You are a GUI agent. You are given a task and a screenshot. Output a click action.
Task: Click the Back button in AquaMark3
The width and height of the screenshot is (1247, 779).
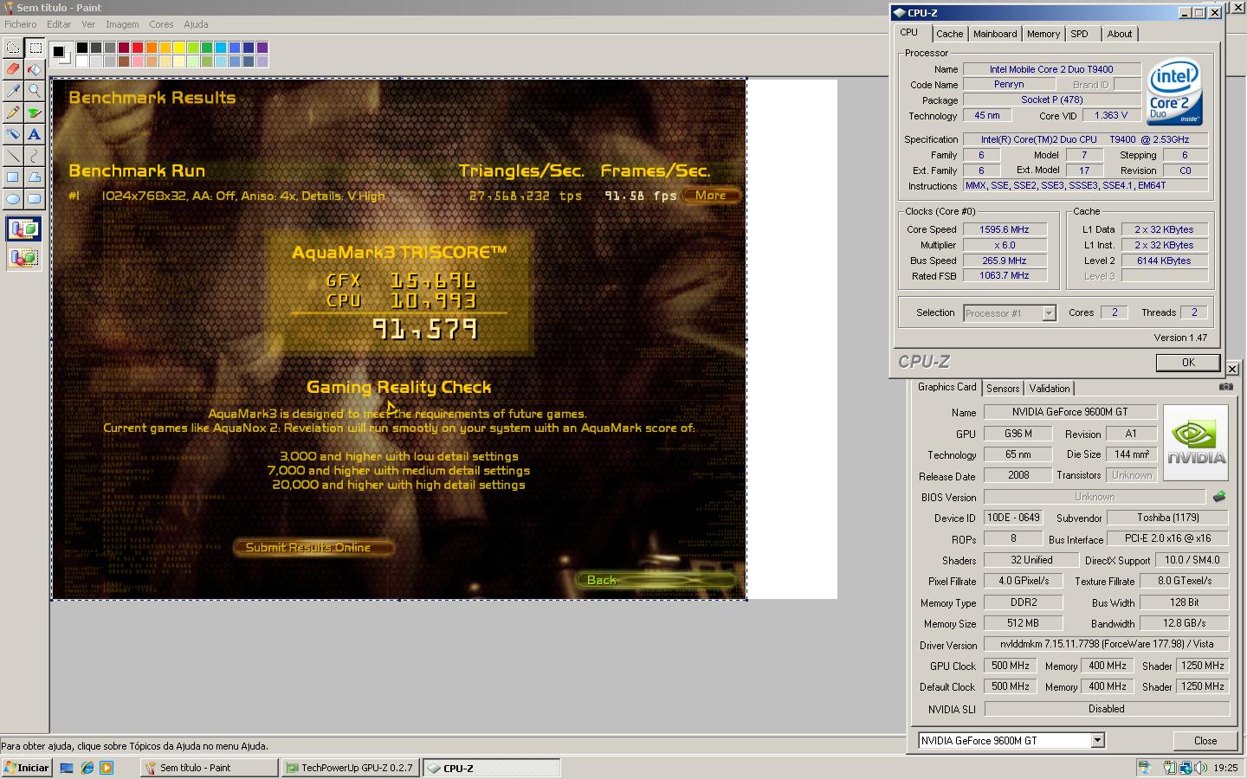click(x=656, y=580)
